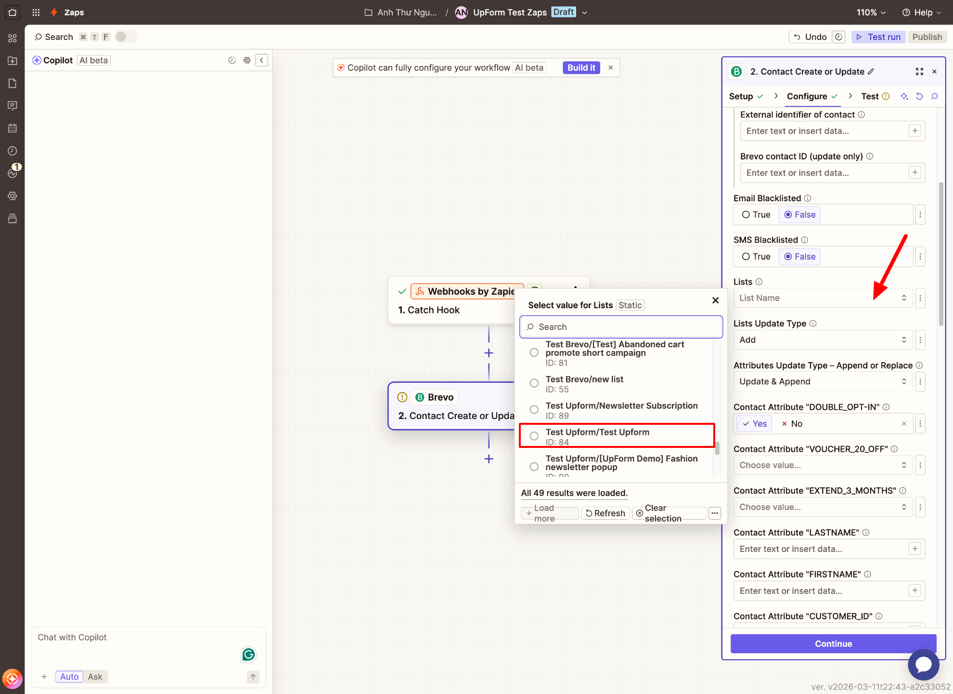The height and width of the screenshot is (694, 953).
Task: Click the Zaps lightning bolt icon
Action: [54, 13]
